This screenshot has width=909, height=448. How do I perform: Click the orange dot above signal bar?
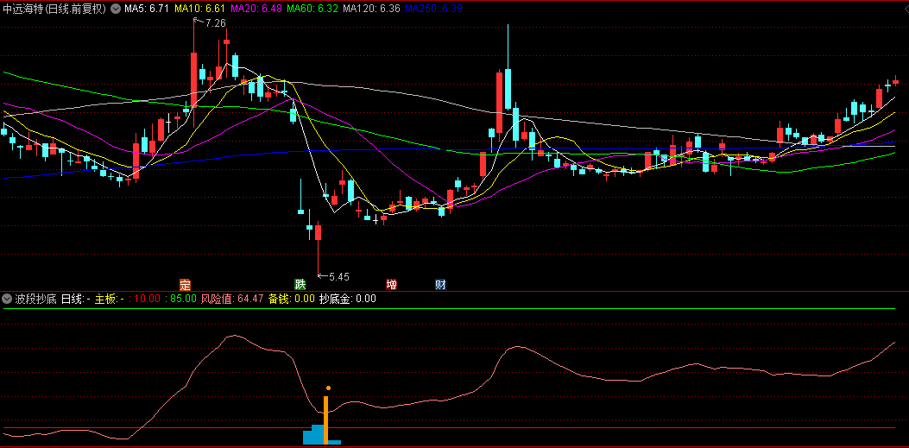coord(328,388)
